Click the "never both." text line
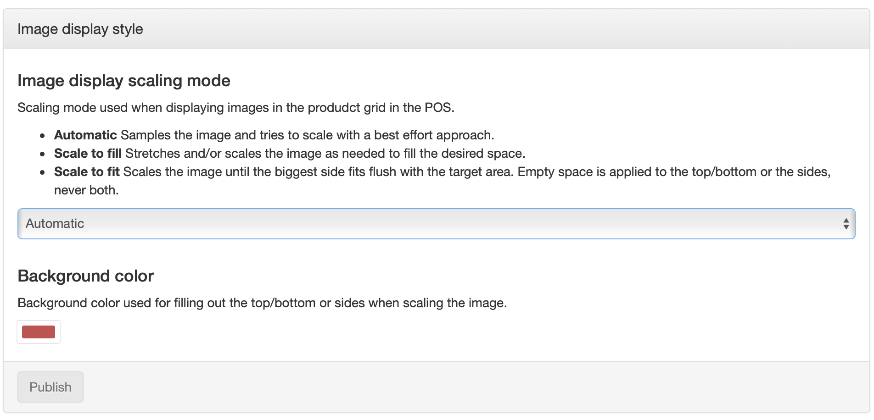The width and height of the screenshot is (874, 420). [x=86, y=190]
